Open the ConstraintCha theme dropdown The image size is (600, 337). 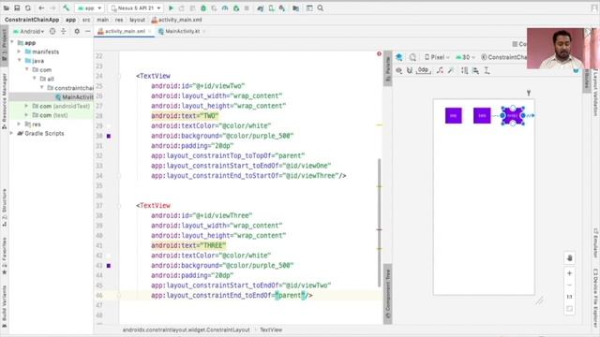(x=503, y=57)
